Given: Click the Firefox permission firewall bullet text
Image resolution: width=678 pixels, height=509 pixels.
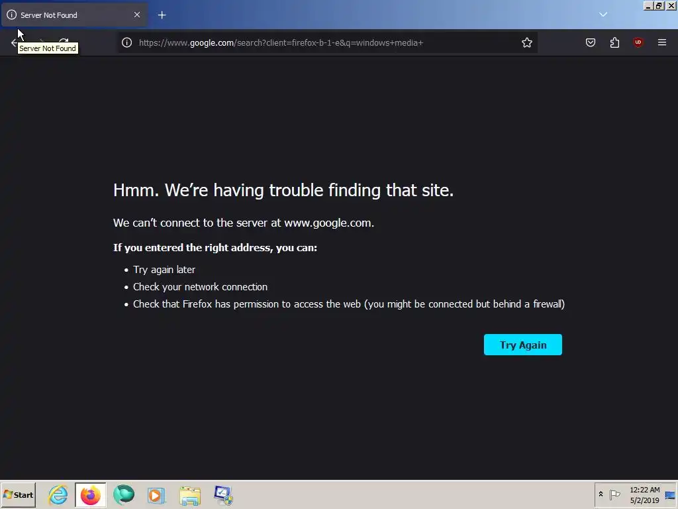Looking at the screenshot, I should click(348, 304).
